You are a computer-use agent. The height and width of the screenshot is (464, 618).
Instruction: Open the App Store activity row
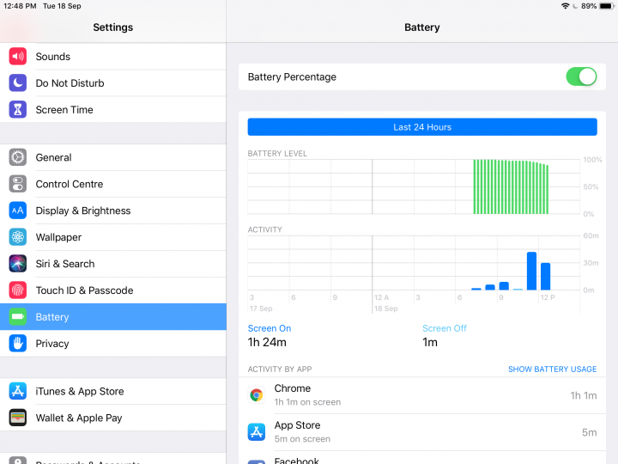[x=422, y=432]
